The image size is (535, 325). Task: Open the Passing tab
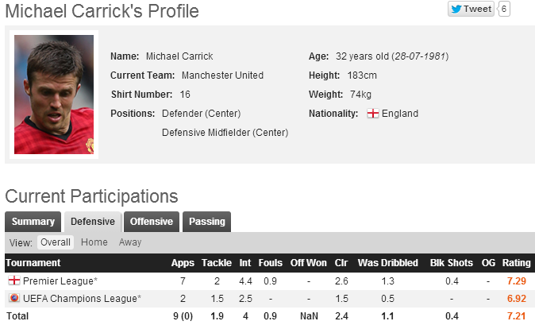click(207, 222)
